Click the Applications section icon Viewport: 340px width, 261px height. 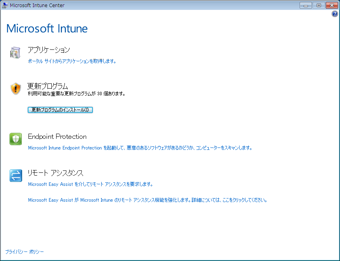point(15,52)
